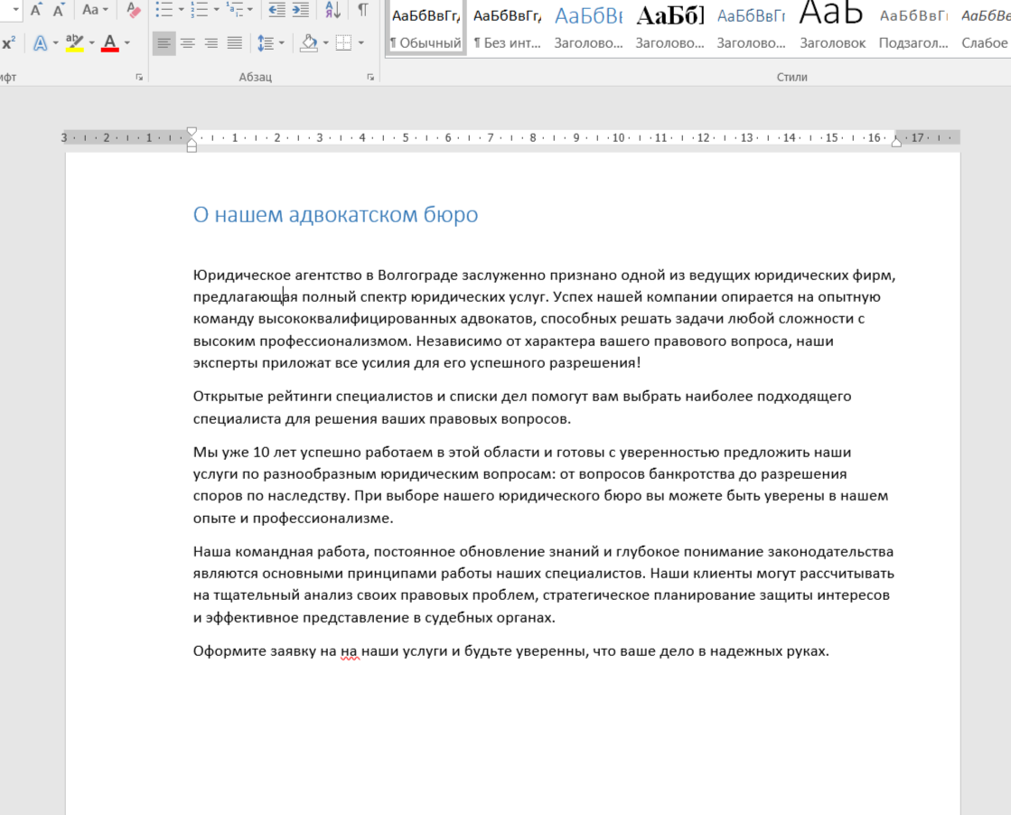Click the first line indent marker on ruler
Image resolution: width=1011 pixels, height=815 pixels.
click(192, 132)
